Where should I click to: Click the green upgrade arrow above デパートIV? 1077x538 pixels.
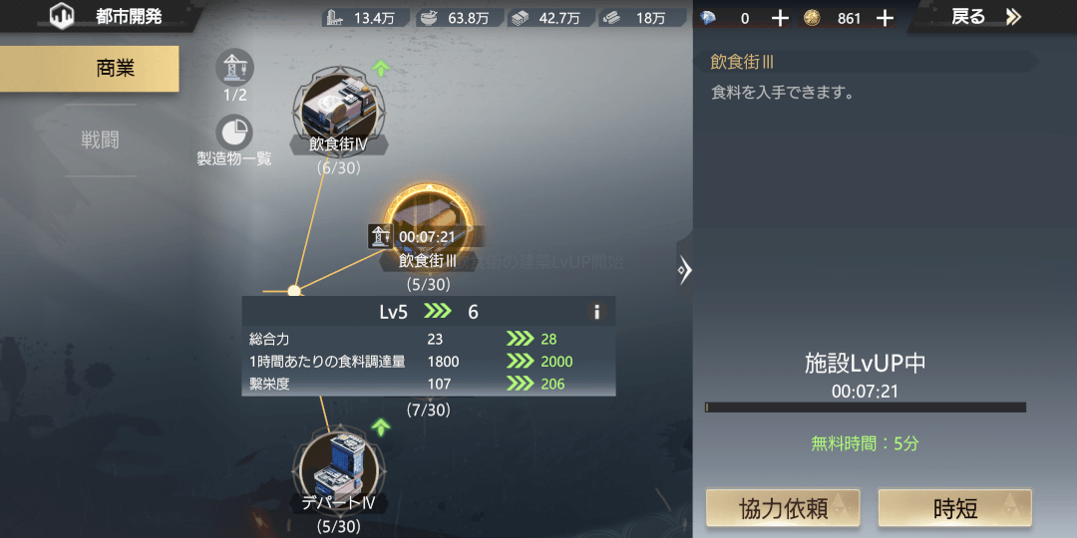381,426
